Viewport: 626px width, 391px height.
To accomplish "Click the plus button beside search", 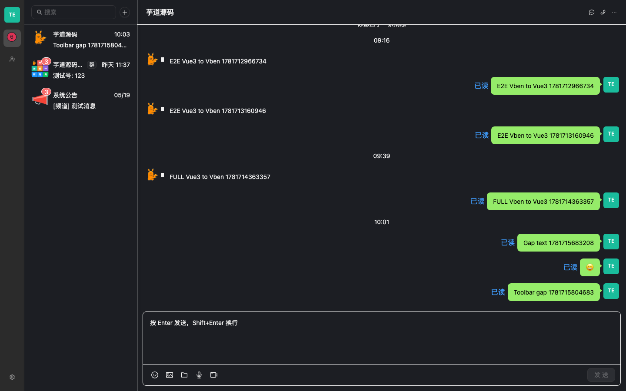I will pyautogui.click(x=125, y=12).
